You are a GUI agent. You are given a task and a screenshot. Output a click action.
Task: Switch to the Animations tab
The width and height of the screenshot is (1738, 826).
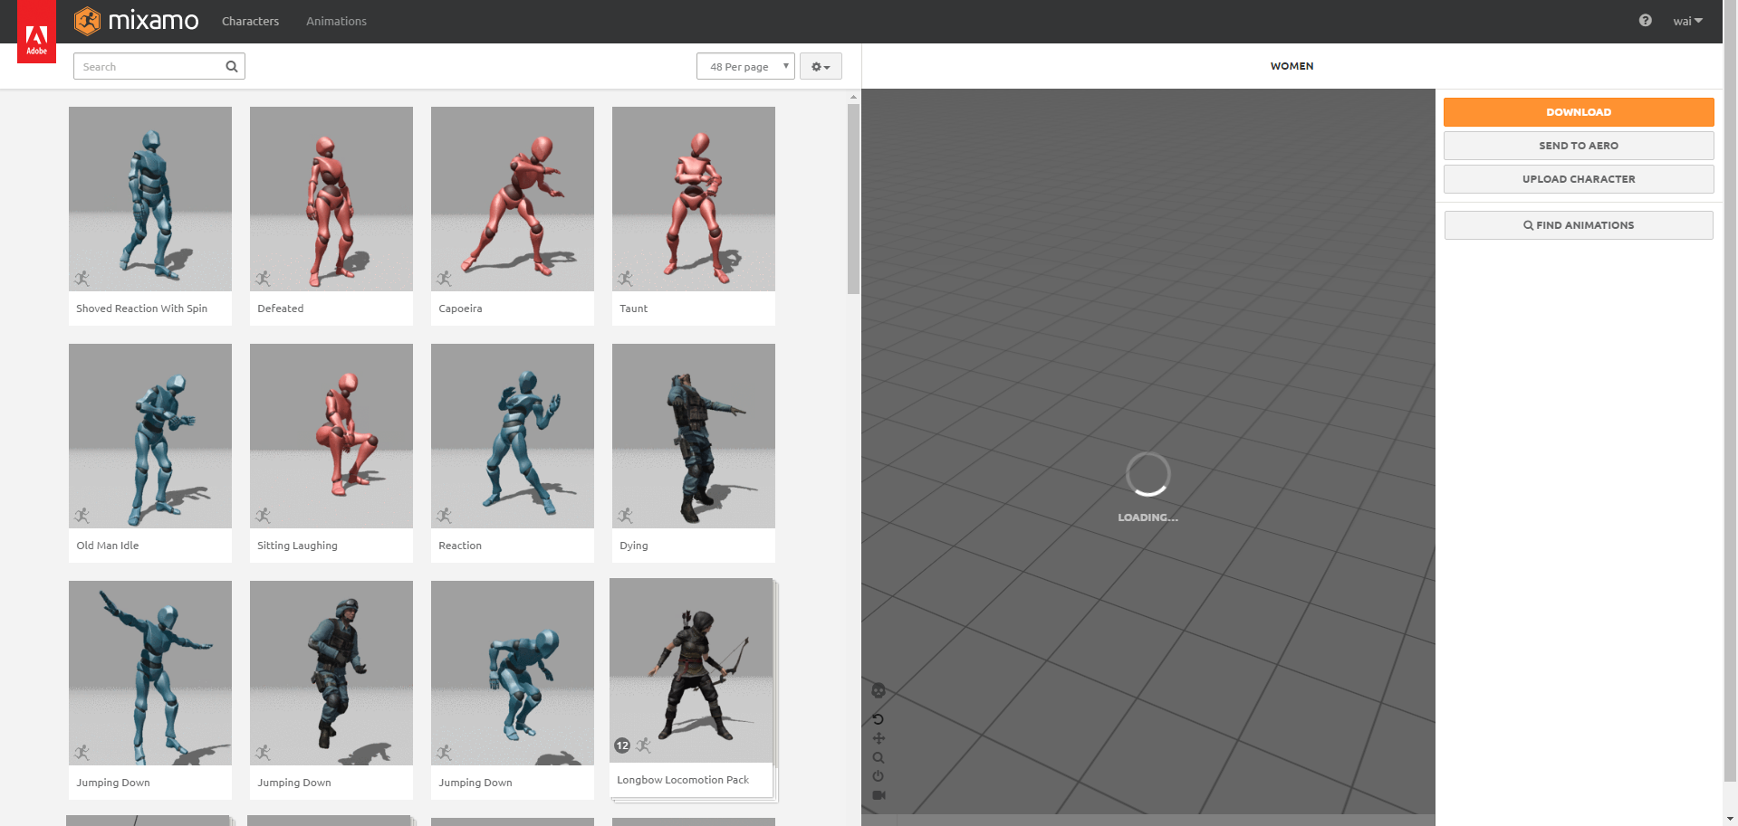pos(336,21)
